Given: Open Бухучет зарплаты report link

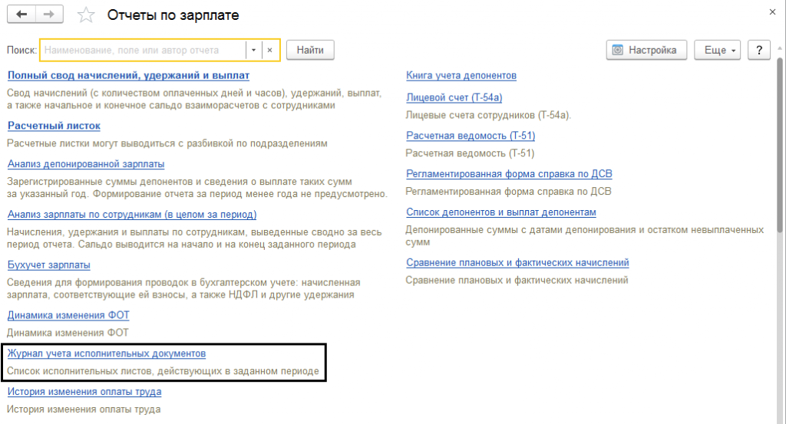Looking at the screenshot, I should (49, 265).
